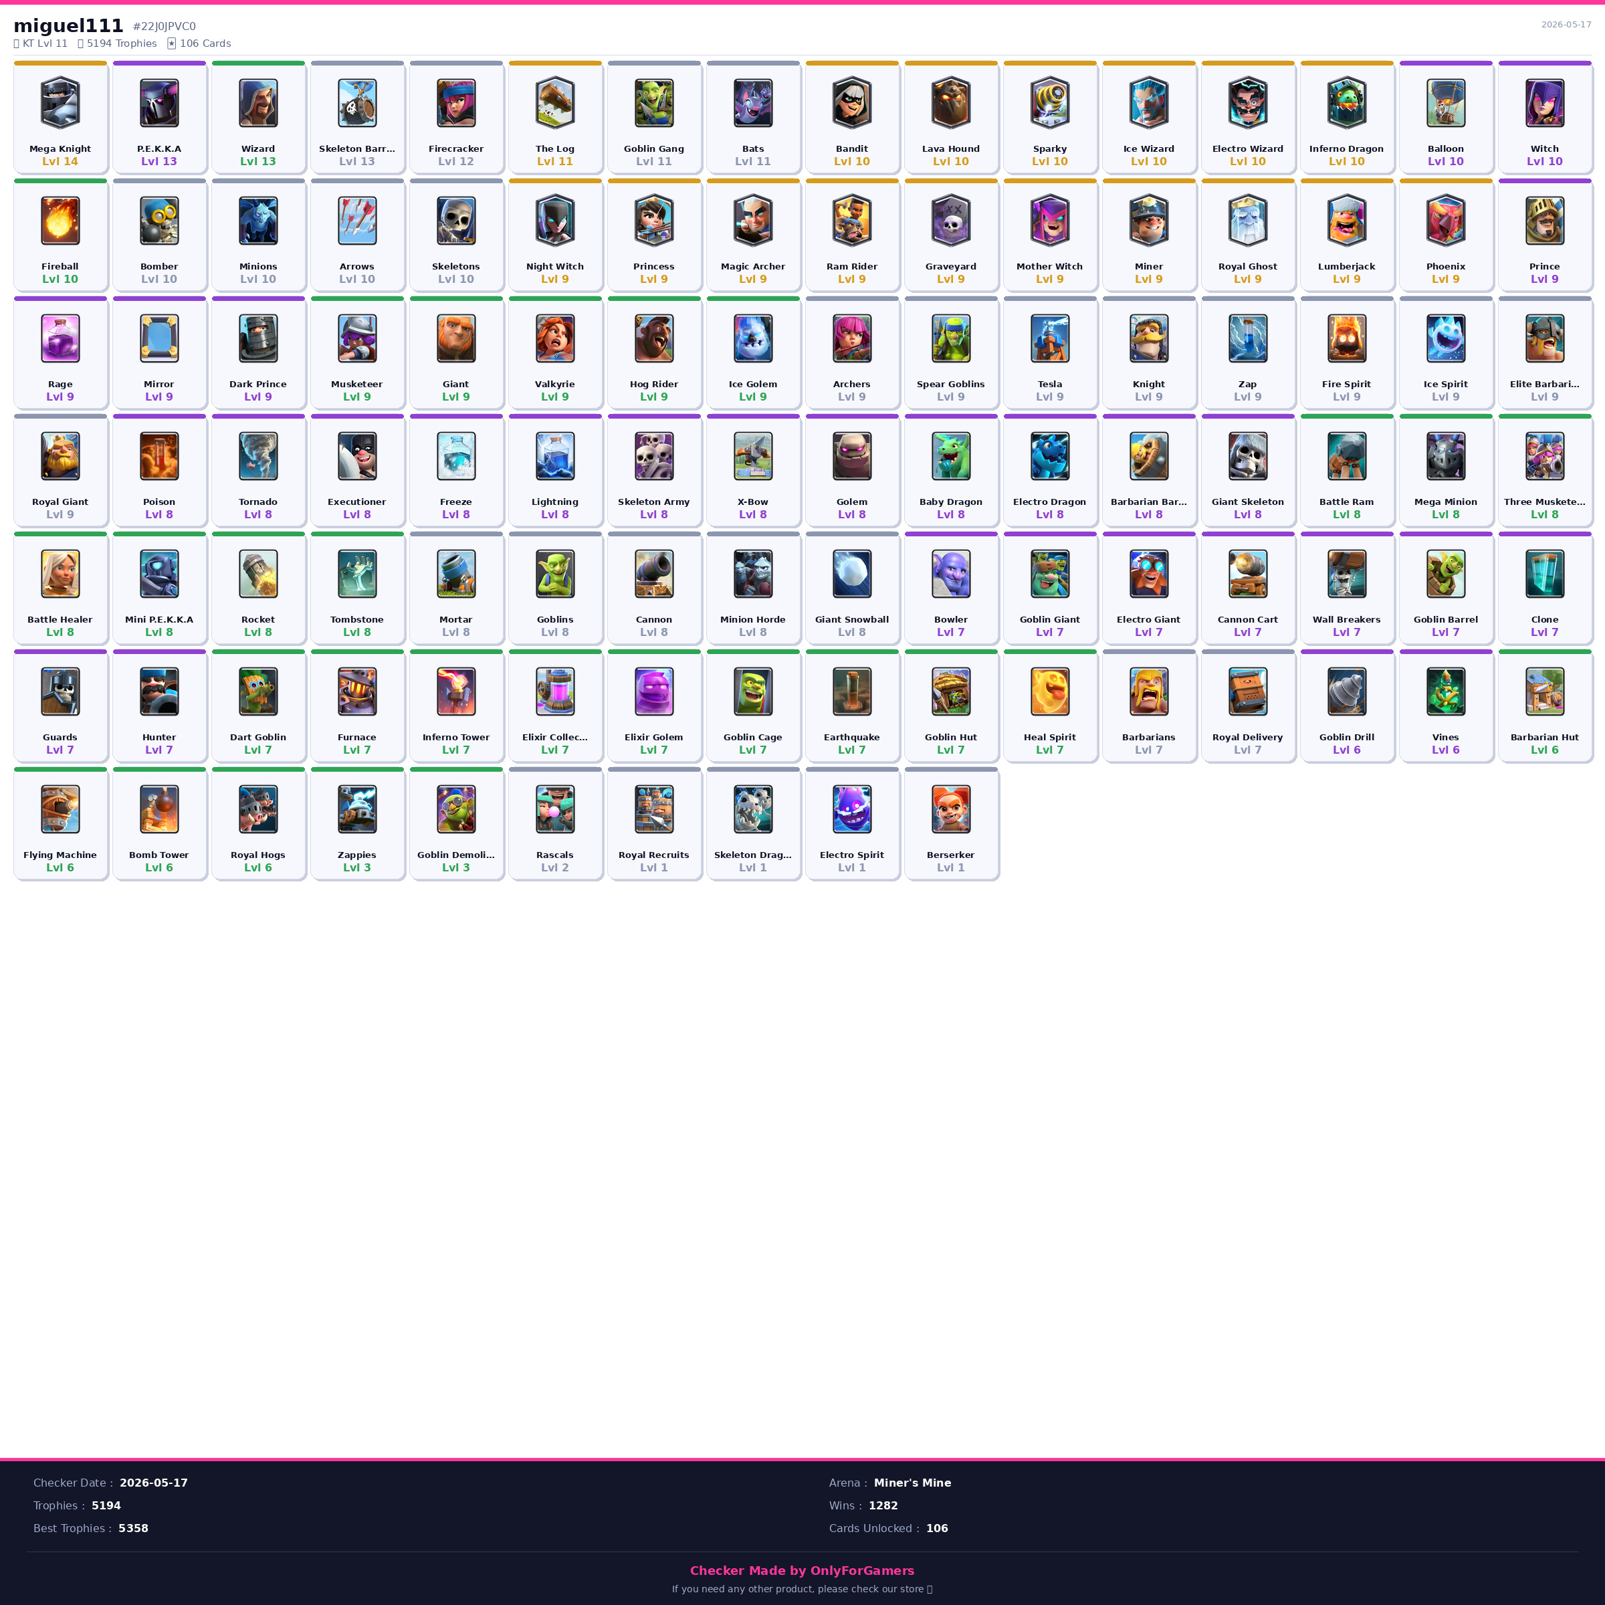Click the Lvl 2 label under Rascals
The height and width of the screenshot is (1605, 1605).
[555, 867]
